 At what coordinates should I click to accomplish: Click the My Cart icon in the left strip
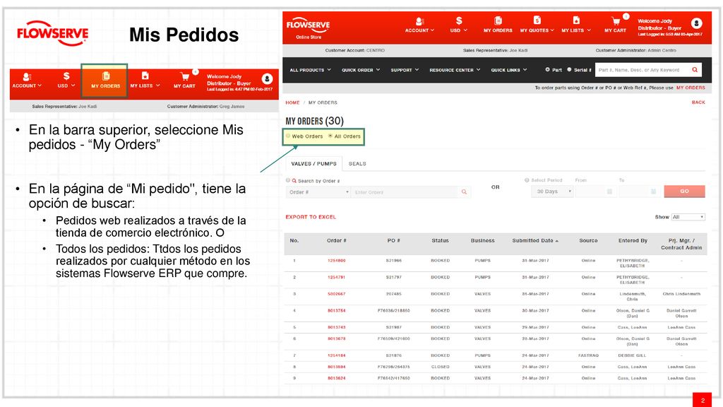point(185,76)
